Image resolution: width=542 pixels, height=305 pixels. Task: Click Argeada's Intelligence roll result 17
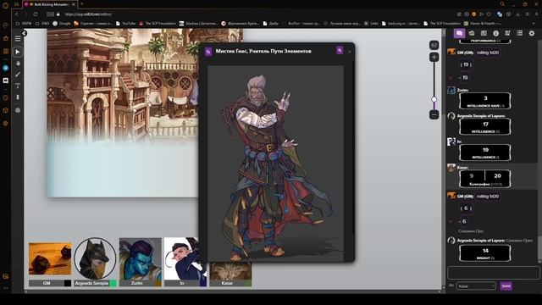(485, 125)
